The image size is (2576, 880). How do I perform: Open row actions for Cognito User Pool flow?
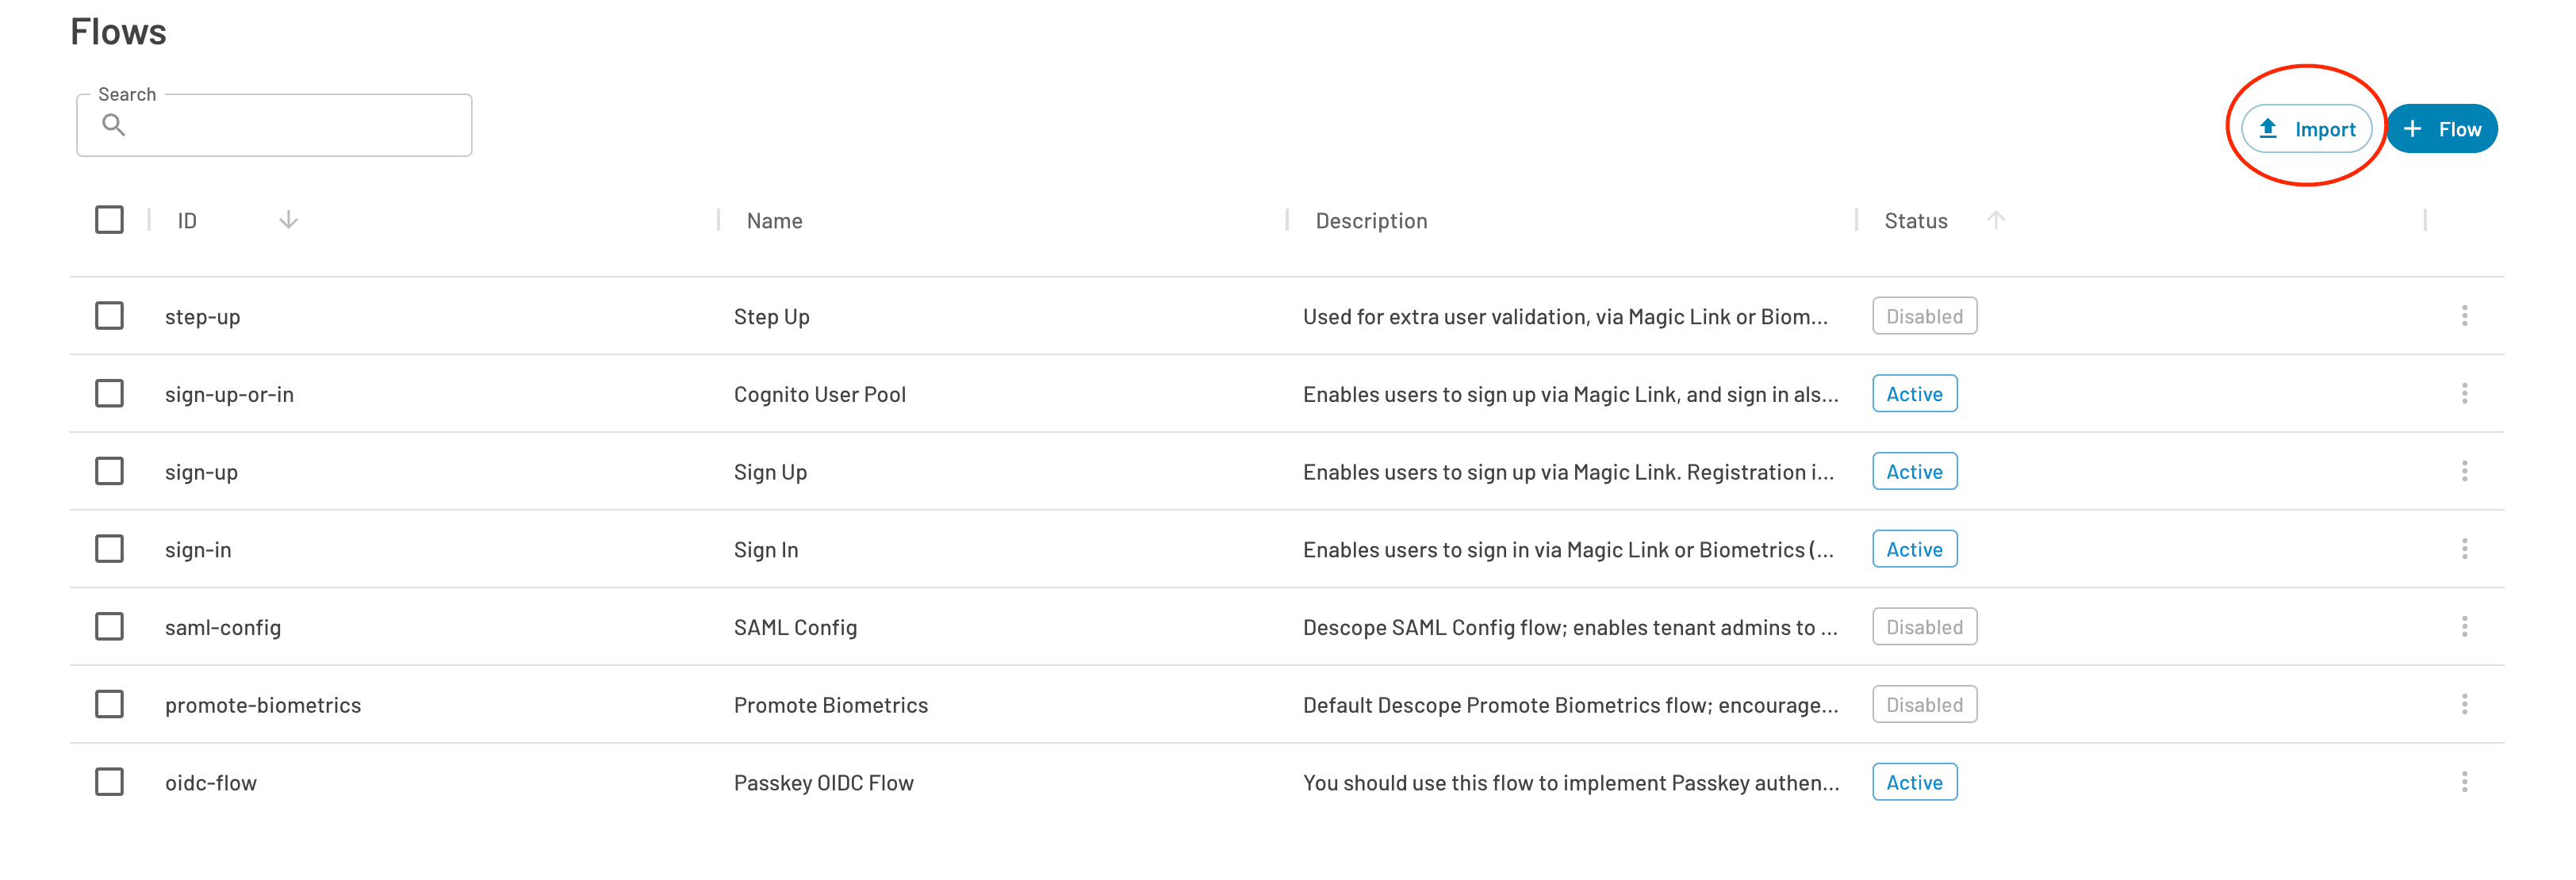click(x=2466, y=393)
